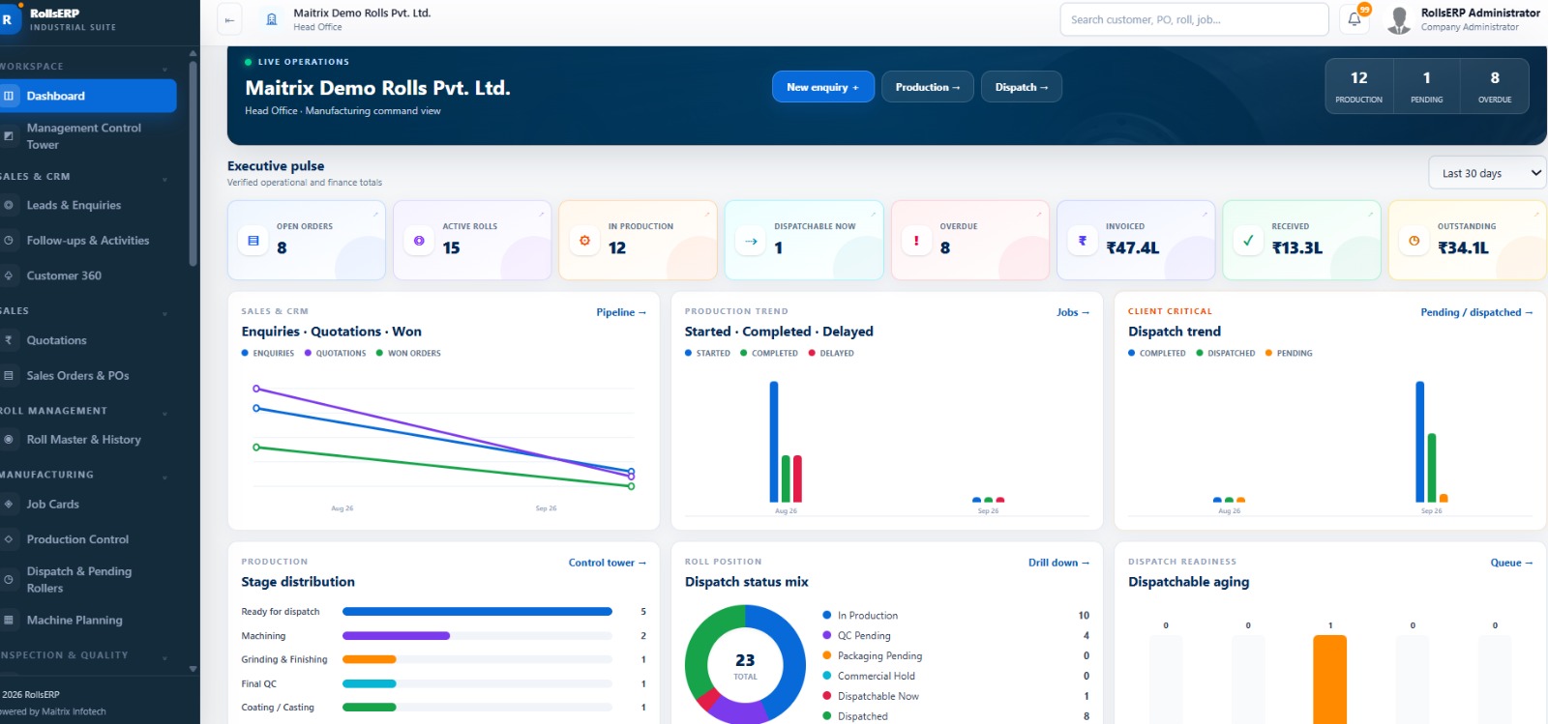Viewport: 1548px width, 724px height.
Task: Open Customer 360 page
Action: (x=87, y=275)
